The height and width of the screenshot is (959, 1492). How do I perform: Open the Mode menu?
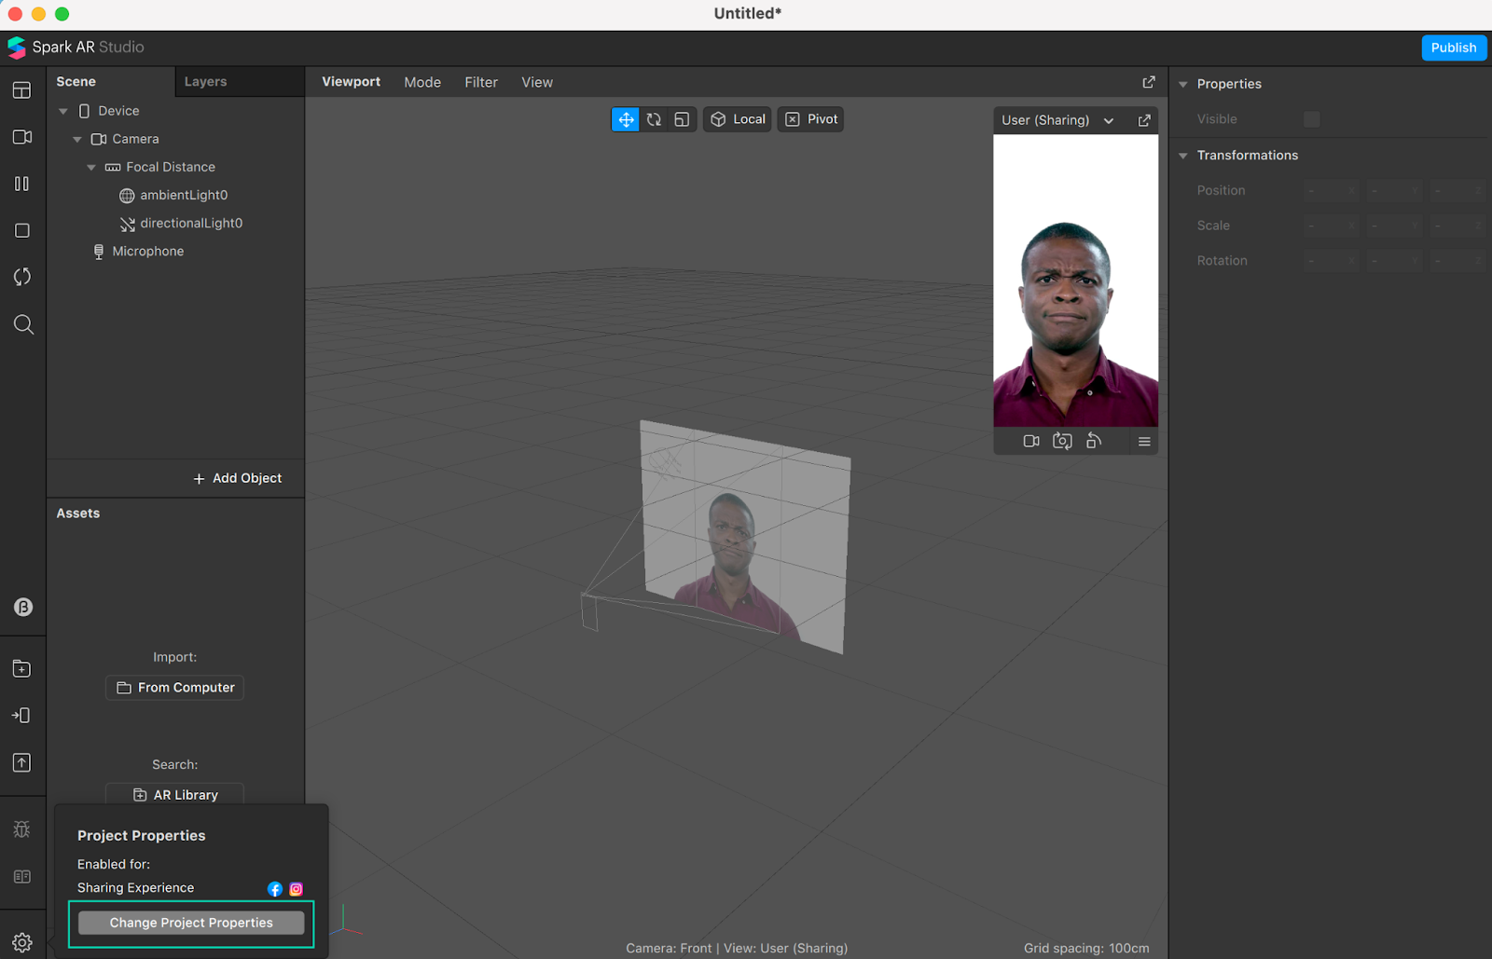pos(422,82)
